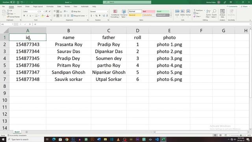Toggle Bold formatting
This screenshot has height=142, width=252.
pyautogui.click(x=24, y=16)
